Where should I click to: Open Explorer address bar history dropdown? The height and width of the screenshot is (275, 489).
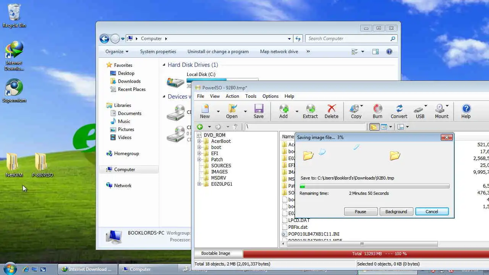click(x=289, y=39)
